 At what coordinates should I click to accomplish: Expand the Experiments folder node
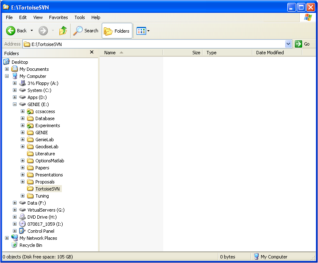(x=23, y=125)
